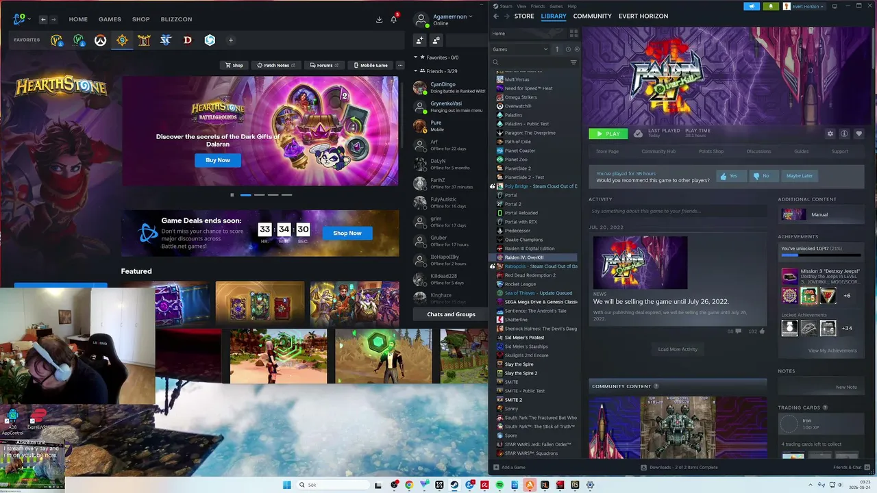This screenshot has width=877, height=493.
Task: Choose Maybe Later for the recommendation prompt
Action: click(x=800, y=176)
